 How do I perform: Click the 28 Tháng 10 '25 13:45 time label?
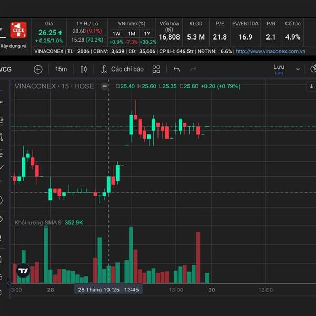[x=108, y=290]
